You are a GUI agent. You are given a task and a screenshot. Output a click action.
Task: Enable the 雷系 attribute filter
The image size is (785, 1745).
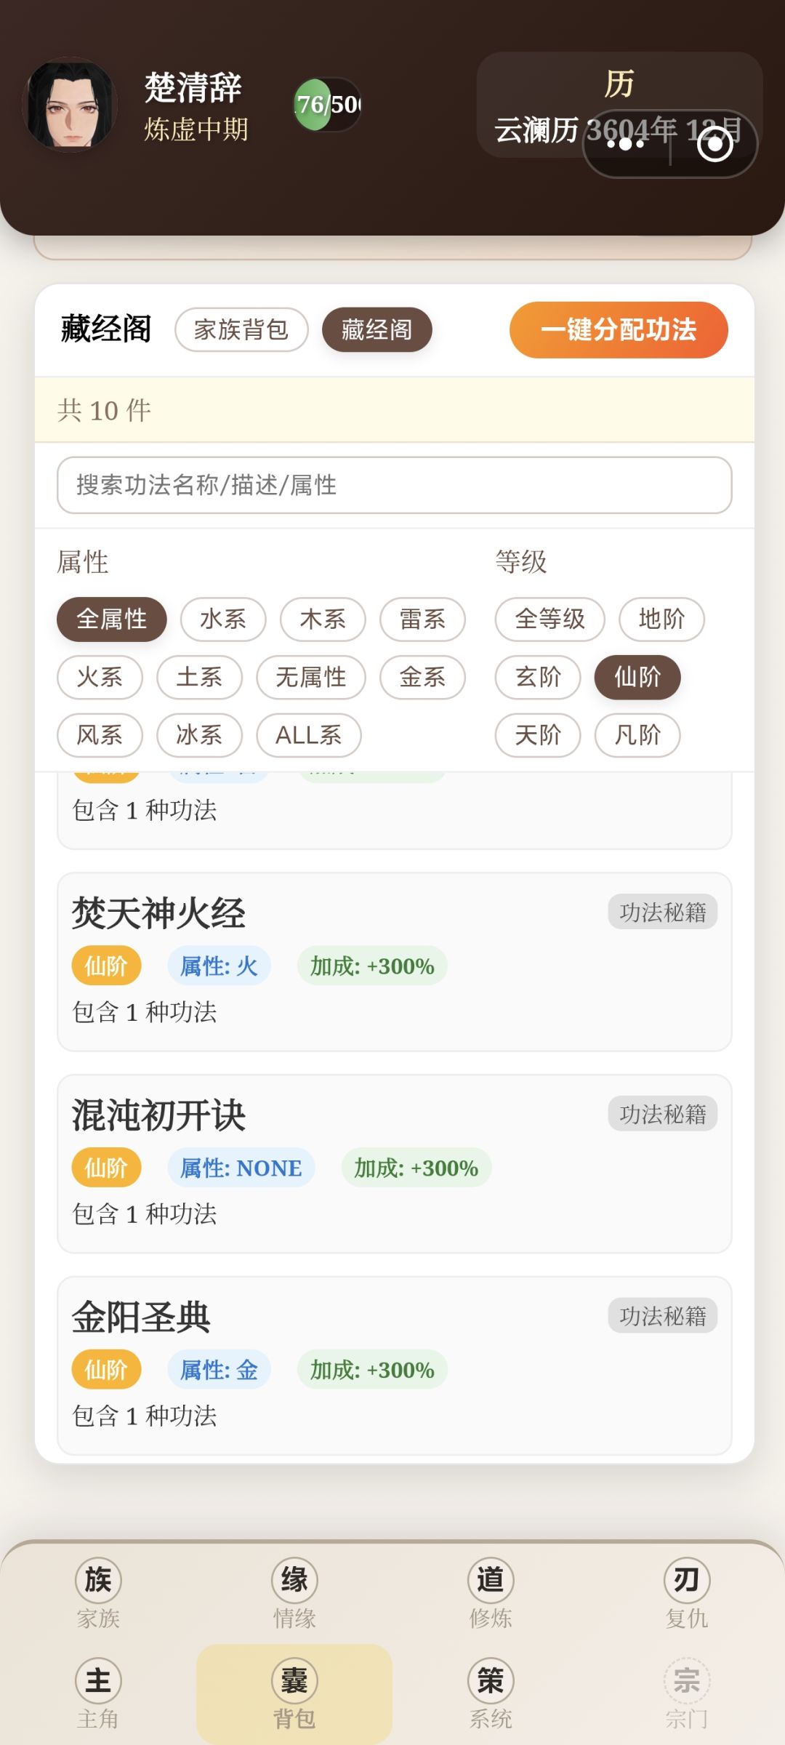point(422,619)
